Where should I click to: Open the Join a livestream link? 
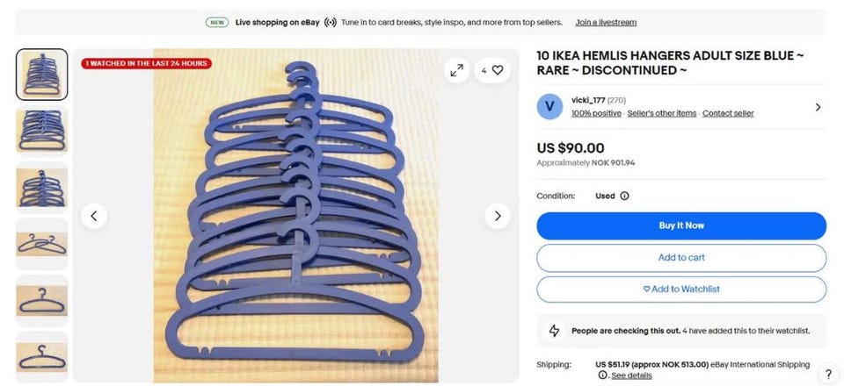click(606, 23)
